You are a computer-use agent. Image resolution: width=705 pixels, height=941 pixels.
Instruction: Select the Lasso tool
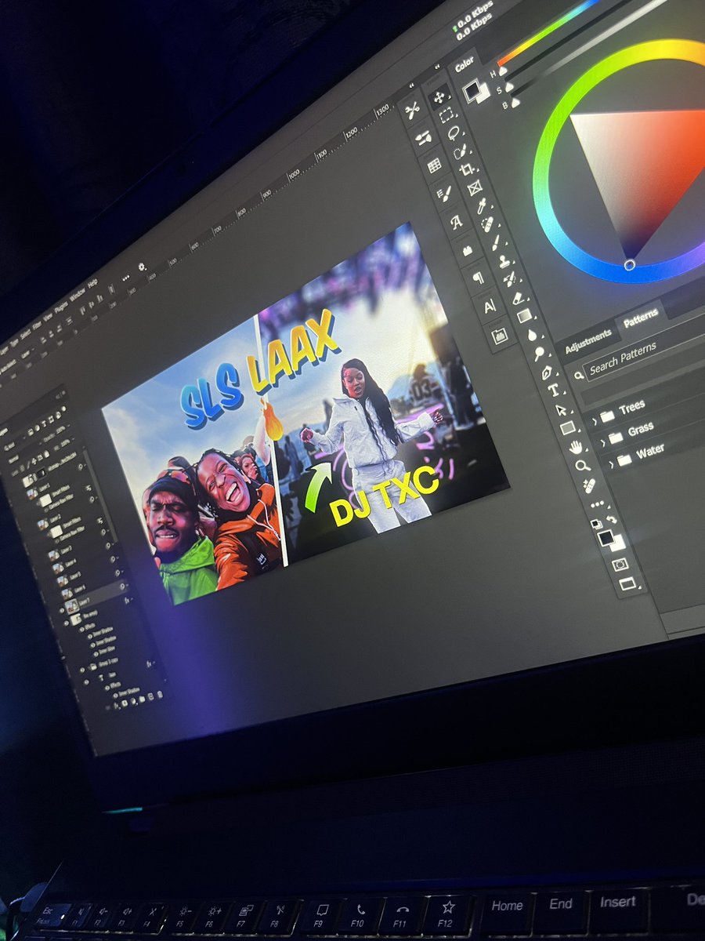454,133
